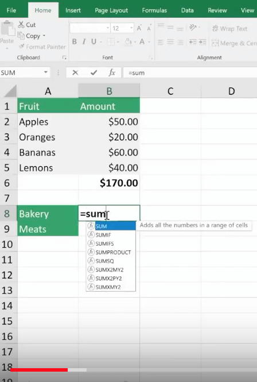Toggle Wrap Text option
257x382 pixels.
coord(230,29)
